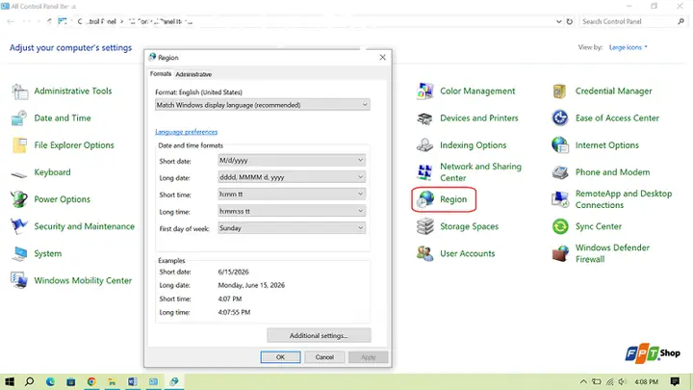The height and width of the screenshot is (390, 693).
Task: Open File Explorer Options icon
Action: [19, 145]
